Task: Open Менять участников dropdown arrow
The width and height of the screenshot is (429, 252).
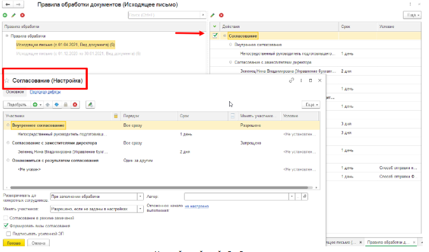Action: 140,209
